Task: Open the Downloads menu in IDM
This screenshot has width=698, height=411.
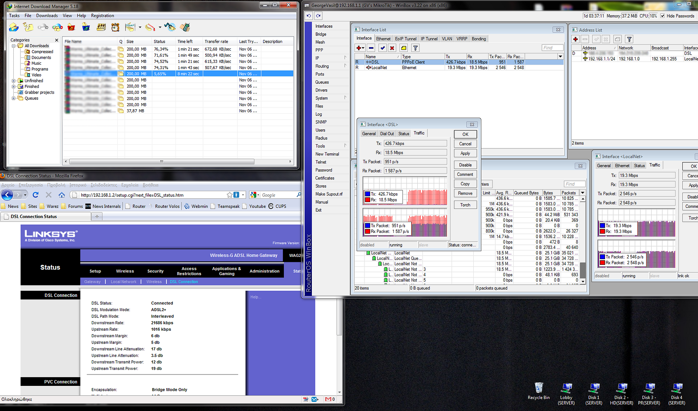Action: pos(47,16)
